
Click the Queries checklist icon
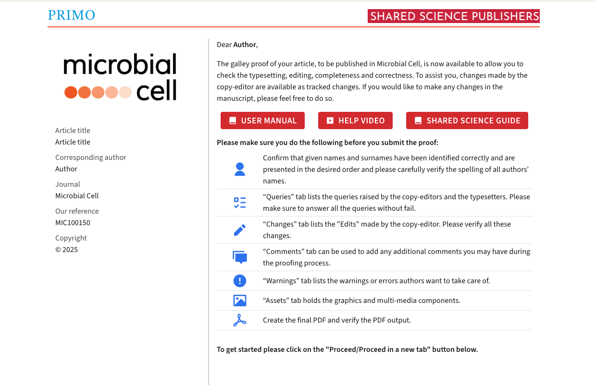[x=240, y=203]
